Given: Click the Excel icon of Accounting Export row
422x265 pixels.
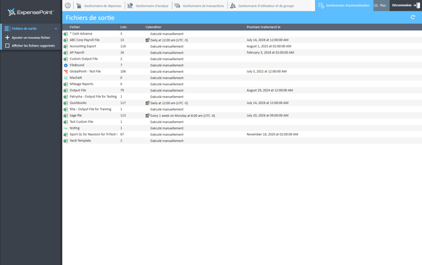Looking at the screenshot, I should [x=66, y=46].
